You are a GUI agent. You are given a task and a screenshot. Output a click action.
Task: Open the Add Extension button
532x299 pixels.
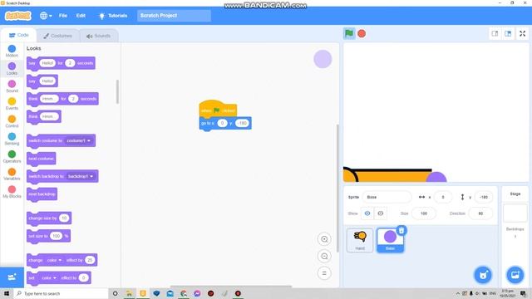pyautogui.click(x=12, y=277)
